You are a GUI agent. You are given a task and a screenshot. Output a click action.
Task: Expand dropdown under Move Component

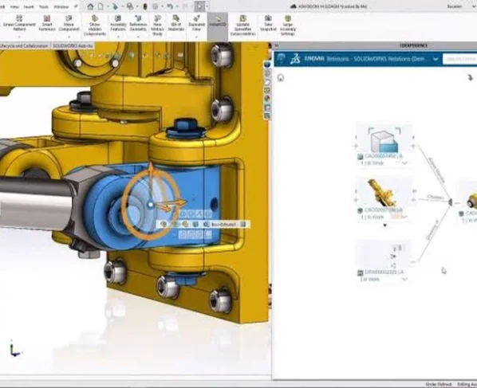pyautogui.click(x=69, y=37)
